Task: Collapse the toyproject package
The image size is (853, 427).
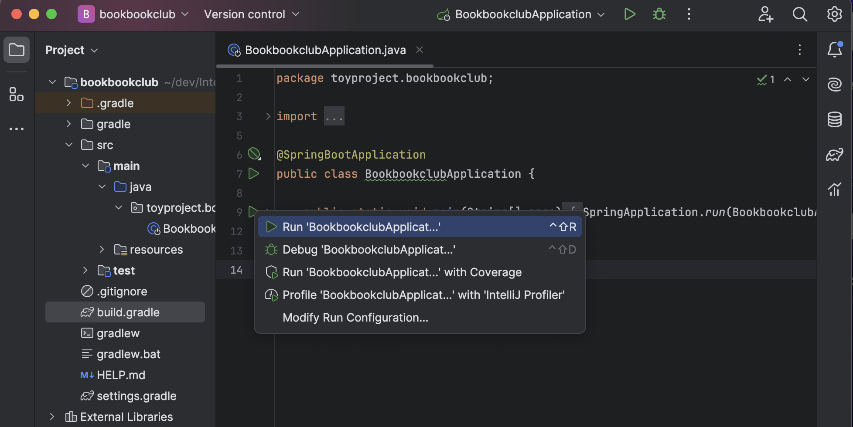Action: 119,207
